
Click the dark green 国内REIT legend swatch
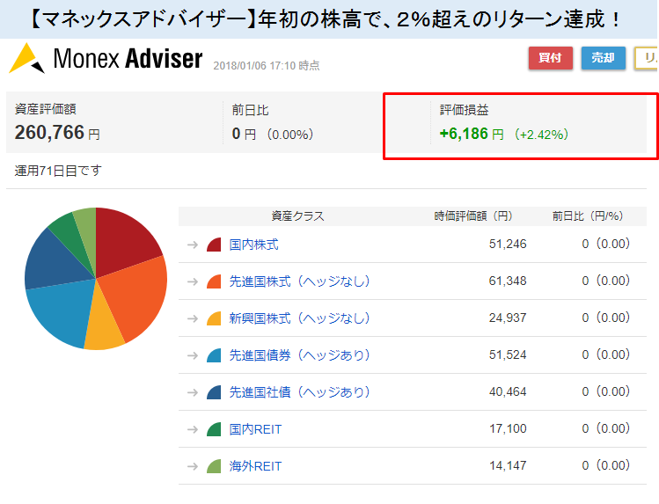(x=215, y=429)
